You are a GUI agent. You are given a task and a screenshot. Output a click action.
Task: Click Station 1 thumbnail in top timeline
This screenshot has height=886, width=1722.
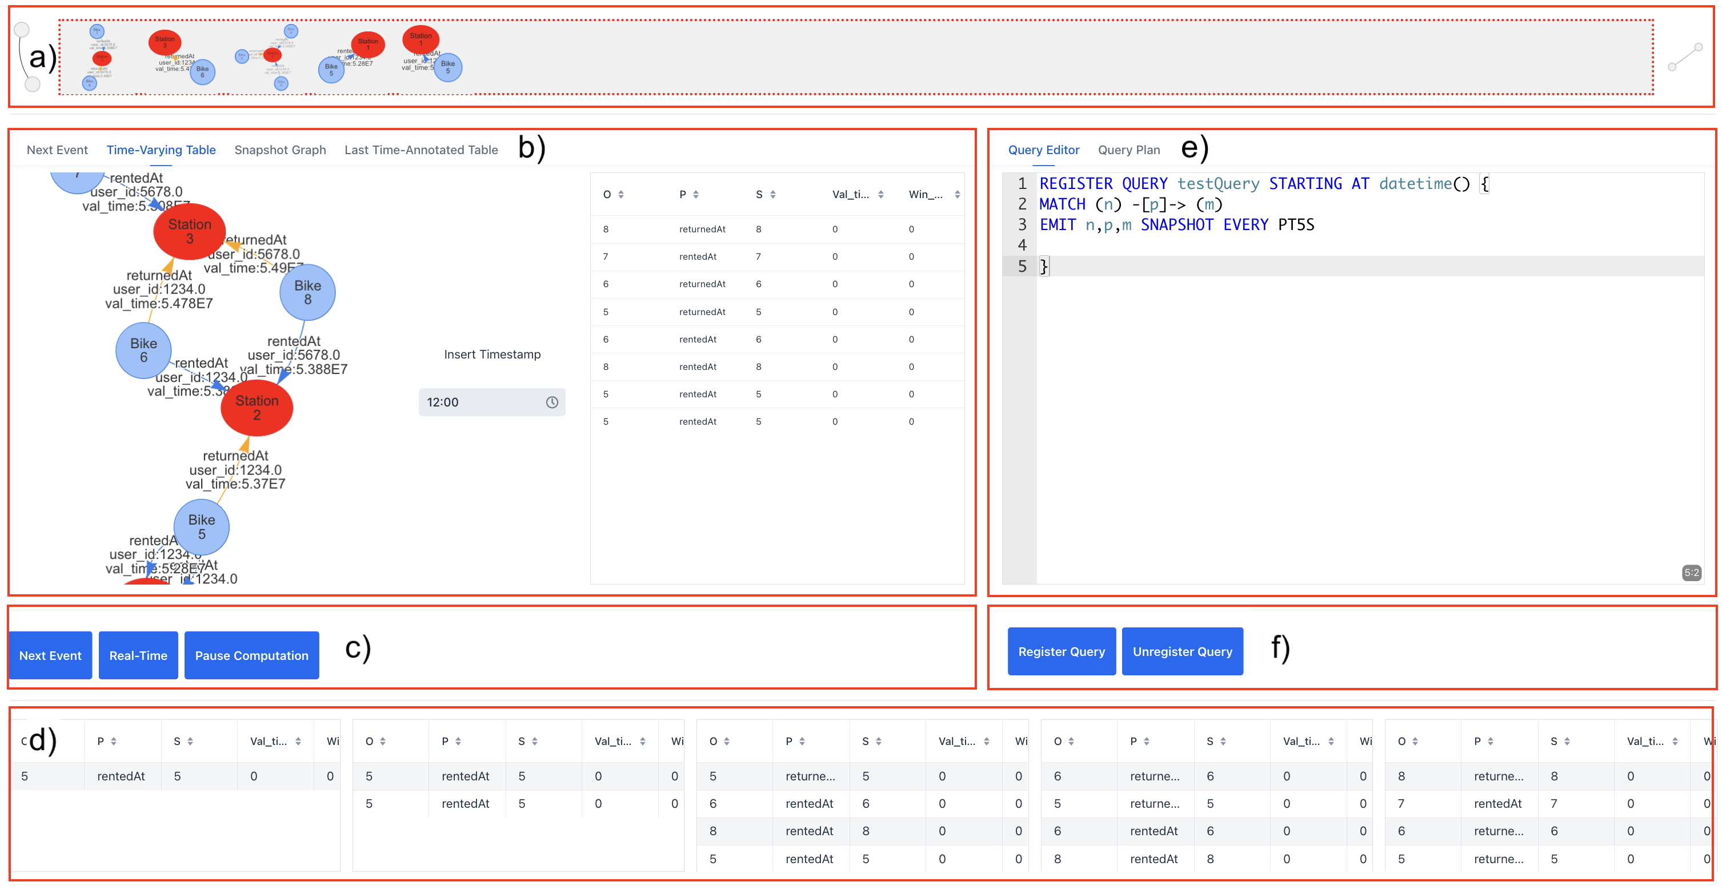tap(421, 39)
